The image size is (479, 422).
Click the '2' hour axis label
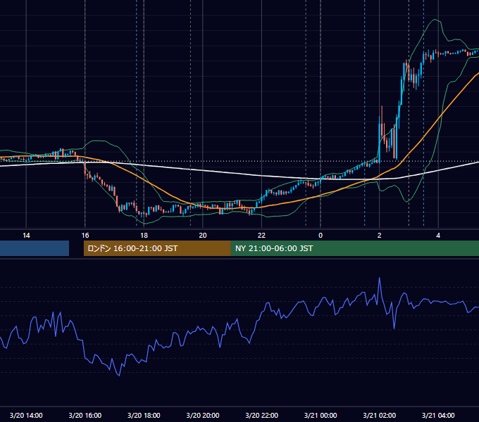click(379, 236)
